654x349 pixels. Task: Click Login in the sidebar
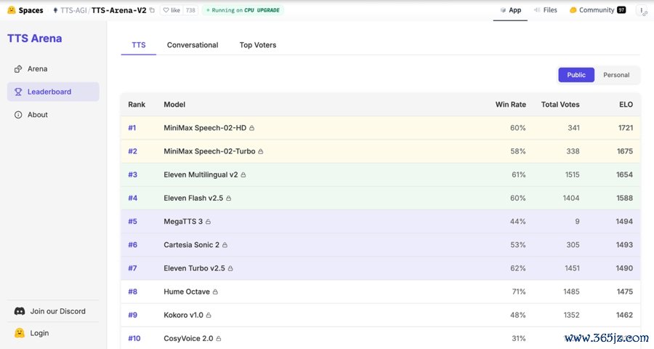[x=39, y=333]
